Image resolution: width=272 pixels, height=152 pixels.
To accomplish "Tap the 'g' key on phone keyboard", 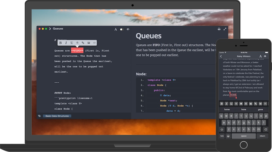I will pyautogui.click(x=244, y=123).
